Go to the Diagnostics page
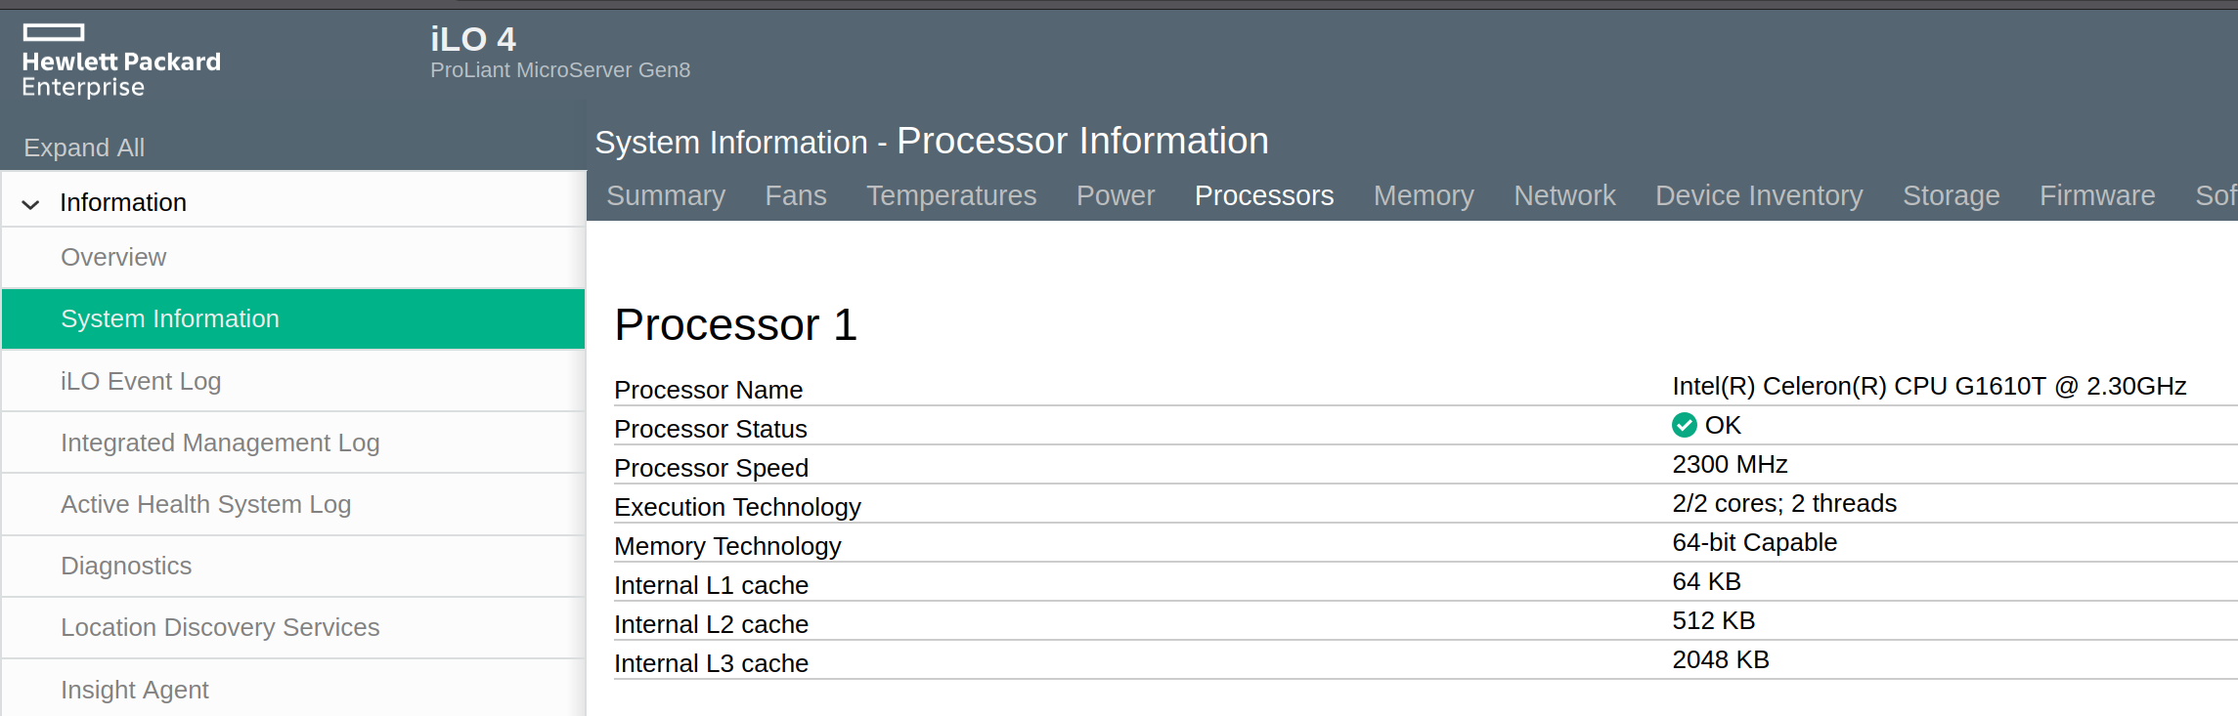Image resolution: width=2238 pixels, height=716 pixels. point(126,566)
